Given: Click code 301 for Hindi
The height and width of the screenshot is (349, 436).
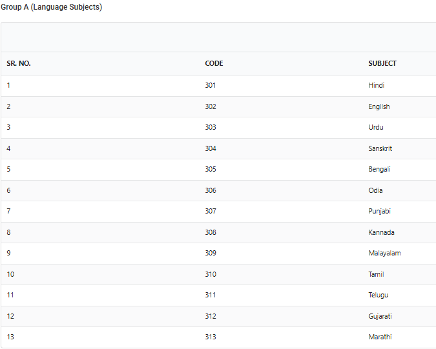Looking at the screenshot, I should coord(211,85).
